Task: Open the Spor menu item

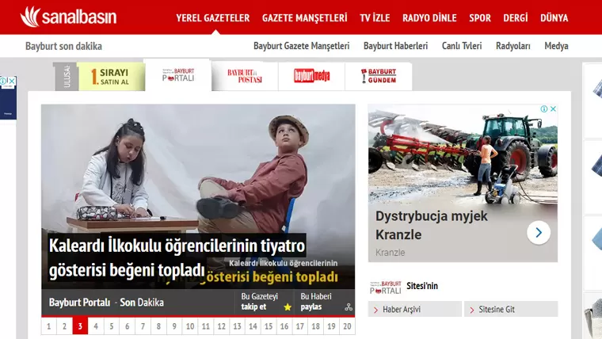Action: point(480,18)
